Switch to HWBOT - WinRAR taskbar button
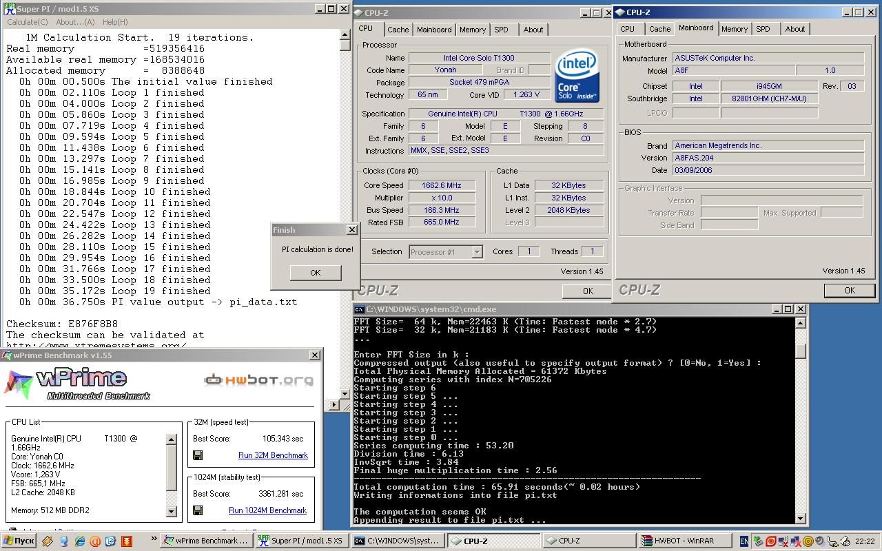882x551 pixels. click(x=684, y=541)
